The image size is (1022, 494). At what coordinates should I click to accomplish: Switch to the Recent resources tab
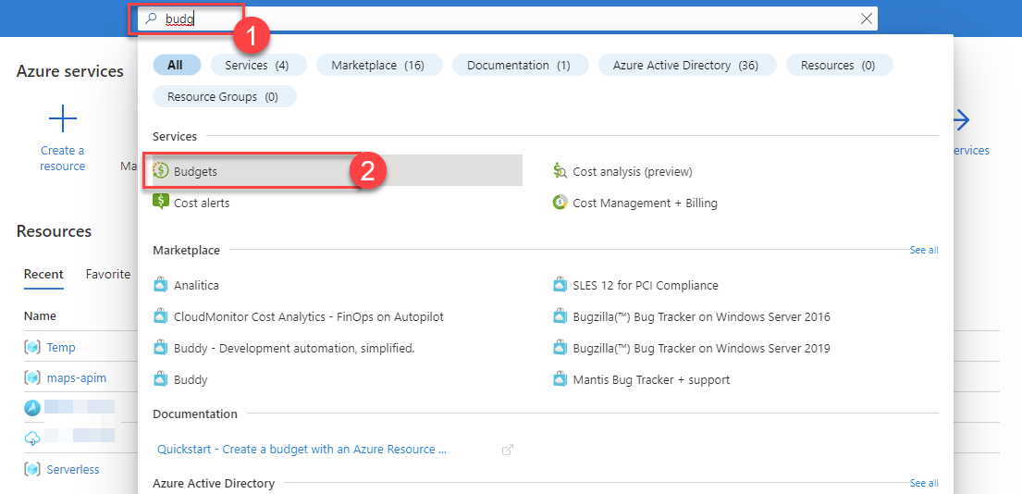point(43,275)
